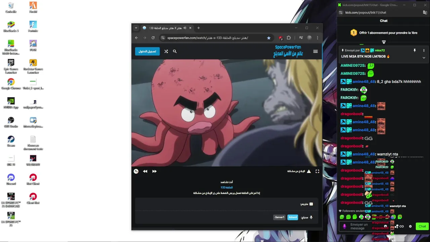Open the Chrome extensions puzzle icon
Image resolution: width=430 pixels, height=242 pixels.
289,38
